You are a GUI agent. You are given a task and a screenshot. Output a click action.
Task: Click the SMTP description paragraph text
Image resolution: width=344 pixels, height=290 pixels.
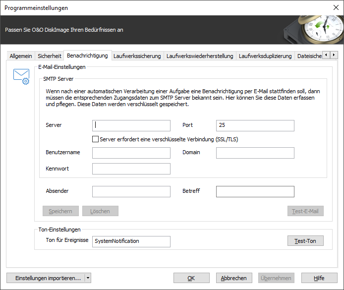183,98
